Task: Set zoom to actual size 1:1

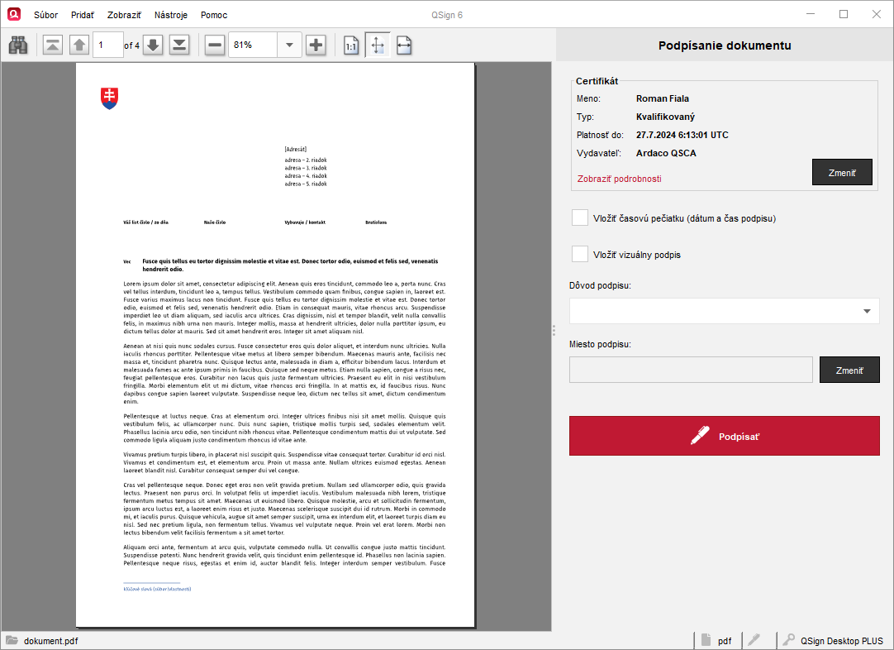Action: pyautogui.click(x=351, y=45)
